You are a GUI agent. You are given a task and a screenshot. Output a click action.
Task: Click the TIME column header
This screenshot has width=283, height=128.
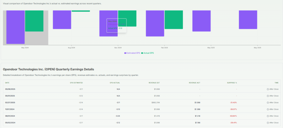click(x=277, y=83)
